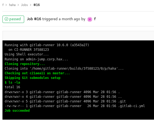Click the 'triggered a month ago by' text
Screen dimensions: 154x124
click(64, 19)
